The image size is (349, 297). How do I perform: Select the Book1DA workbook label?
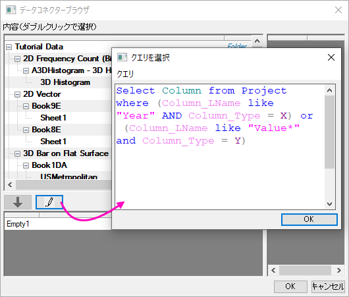pyautogui.click(x=49, y=165)
